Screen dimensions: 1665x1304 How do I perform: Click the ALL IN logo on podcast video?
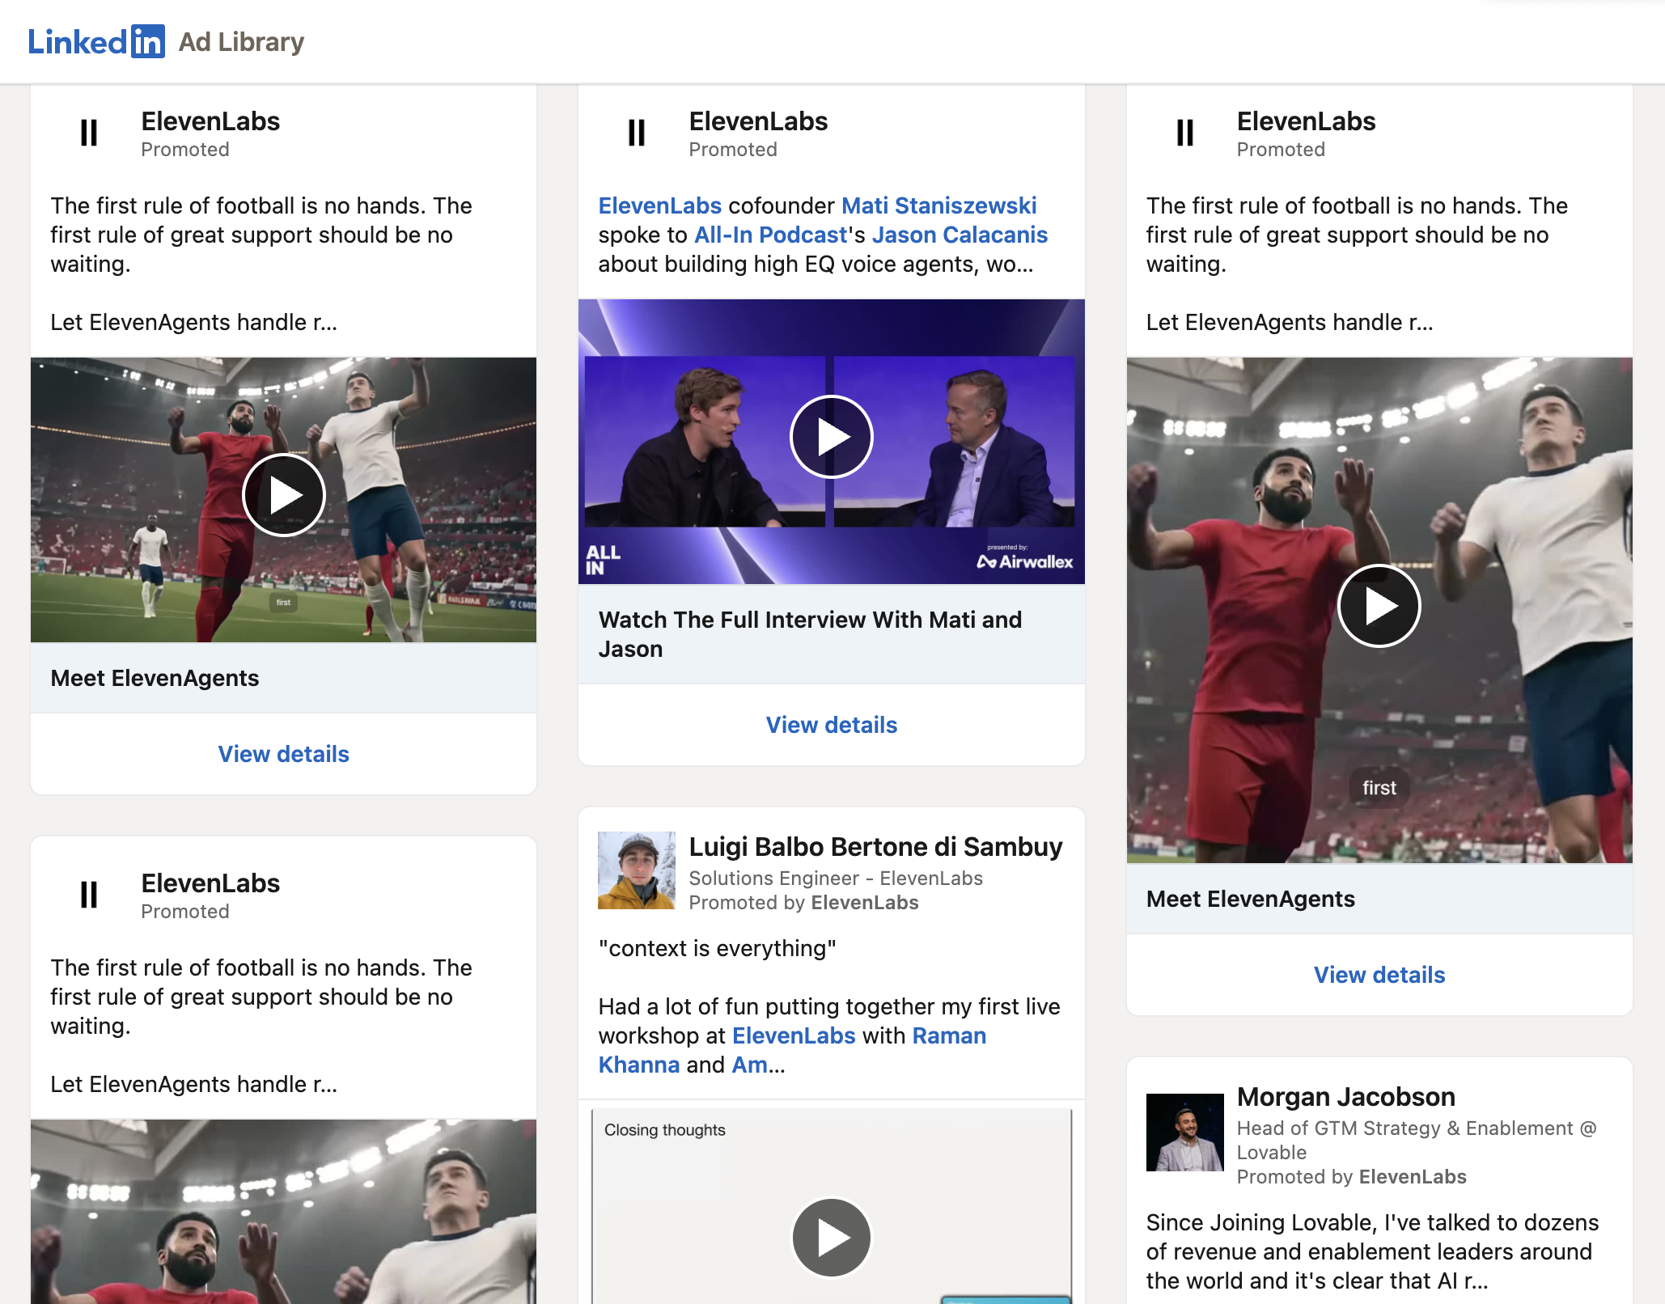tap(604, 560)
